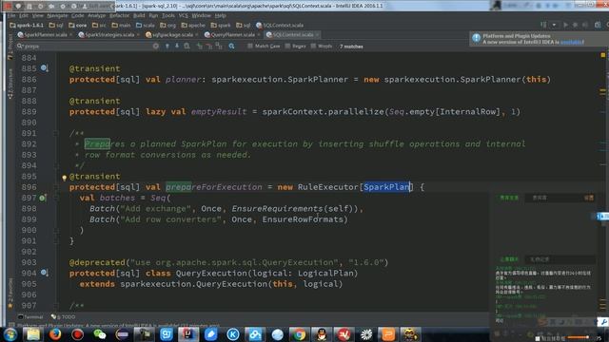Click the scala breadcrumb folder

tap(146, 26)
